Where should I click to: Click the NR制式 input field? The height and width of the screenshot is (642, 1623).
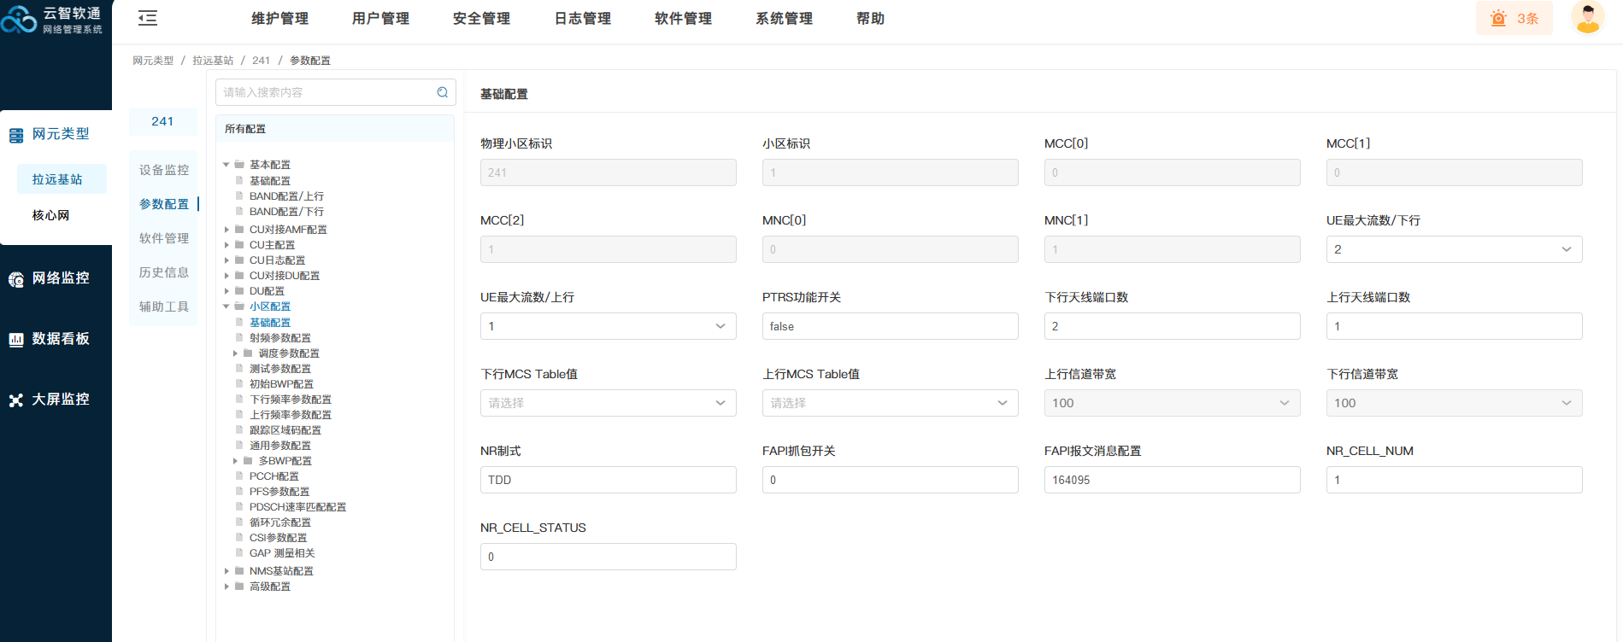(x=608, y=480)
